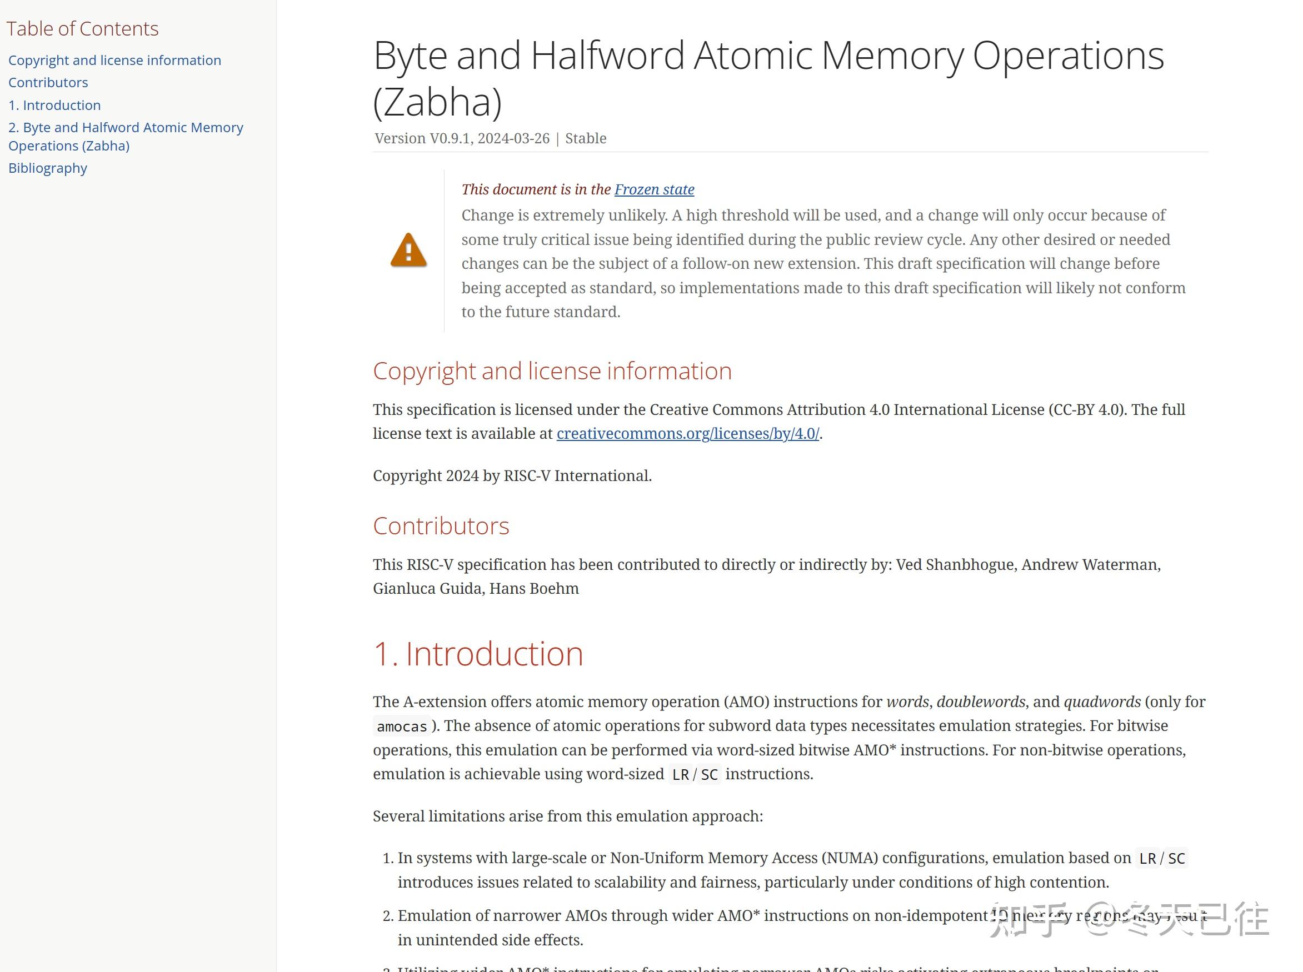Screen dimensions: 1303x972
Task: Click the main Zabha document title
Action: tap(768, 78)
